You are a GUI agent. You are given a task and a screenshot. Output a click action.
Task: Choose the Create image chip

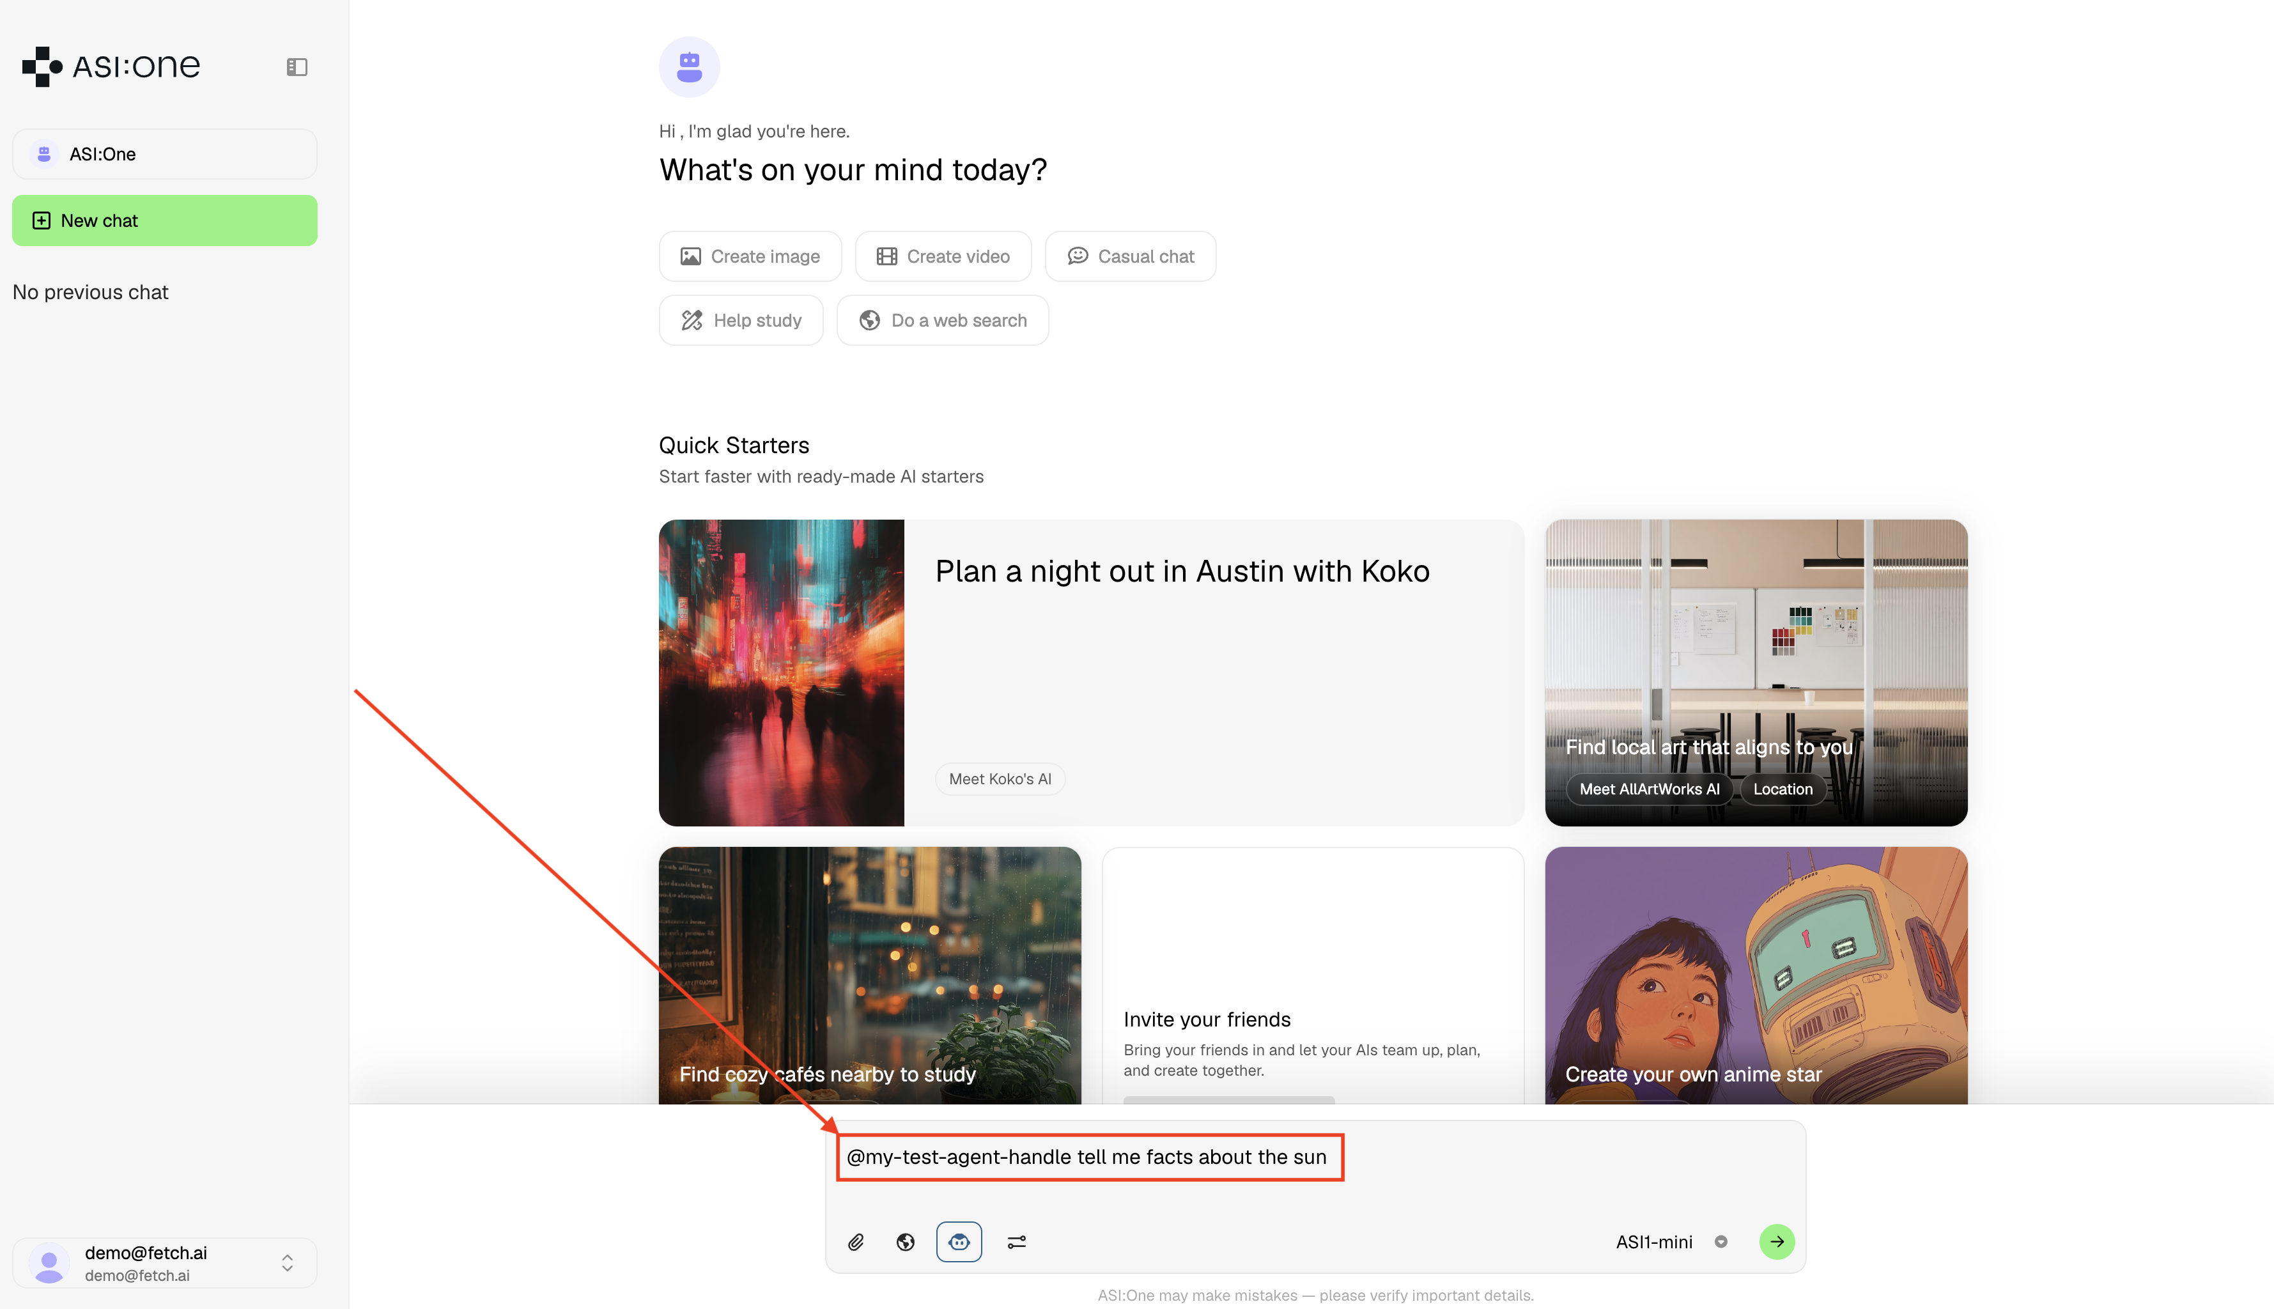[x=750, y=256]
